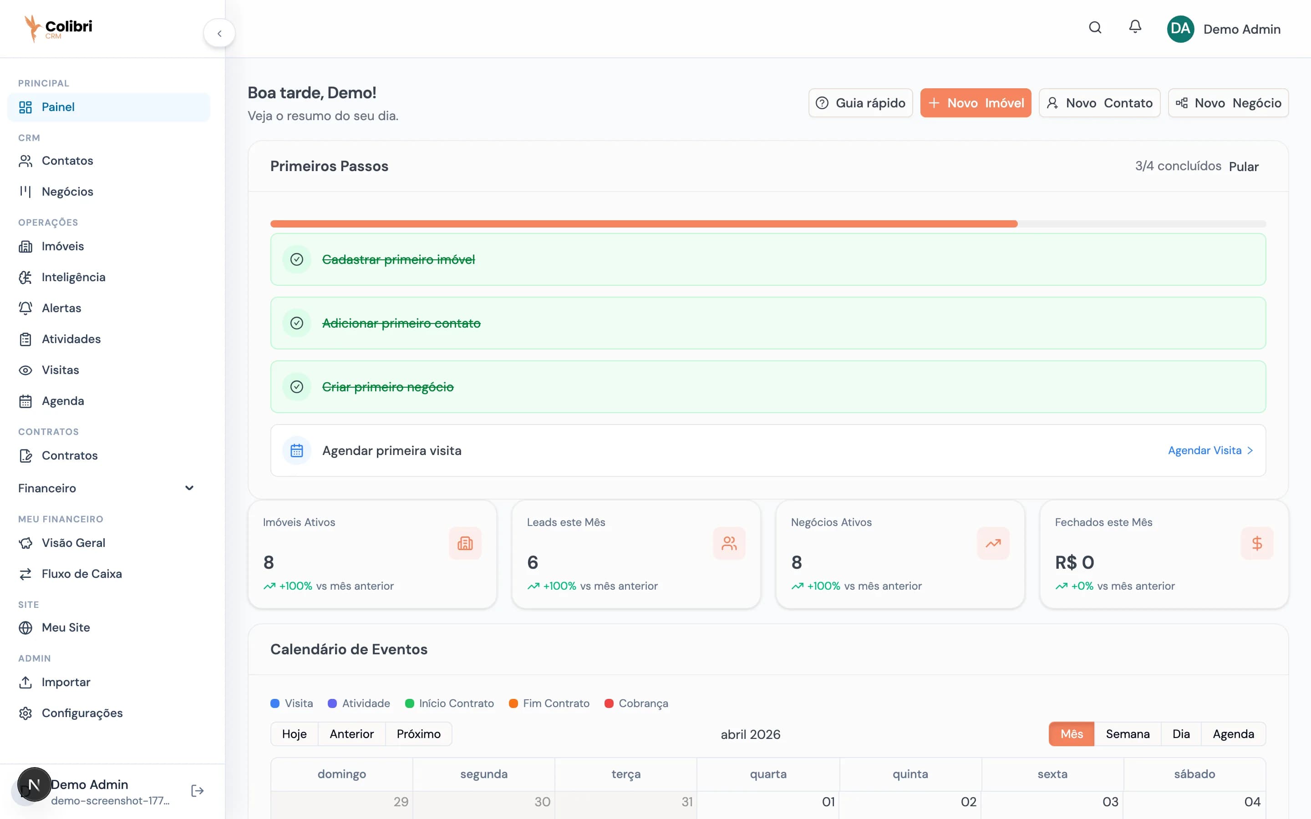Select the Fluxo de Caixa icon
Screen dimensions: 1311x819
point(25,574)
